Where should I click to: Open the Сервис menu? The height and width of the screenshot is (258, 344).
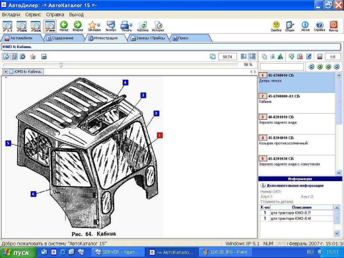point(33,14)
